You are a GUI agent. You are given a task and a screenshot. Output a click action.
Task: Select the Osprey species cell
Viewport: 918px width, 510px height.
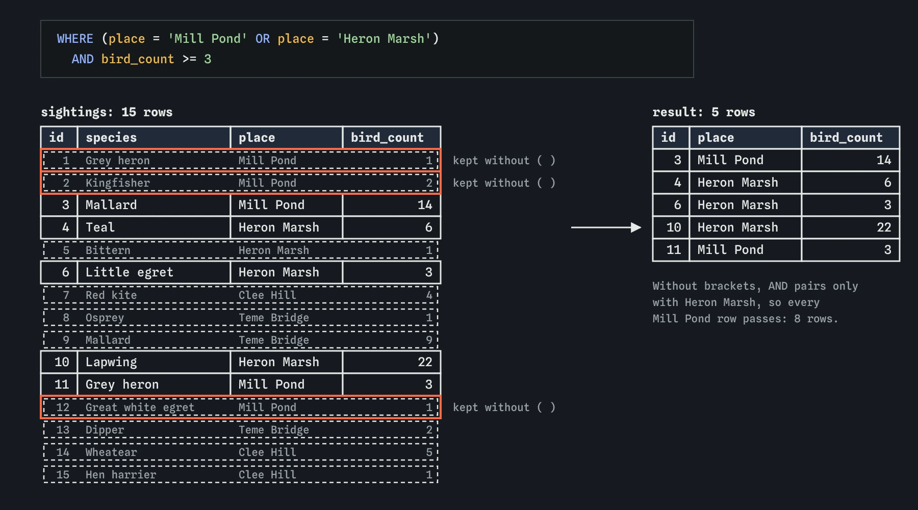coord(105,318)
